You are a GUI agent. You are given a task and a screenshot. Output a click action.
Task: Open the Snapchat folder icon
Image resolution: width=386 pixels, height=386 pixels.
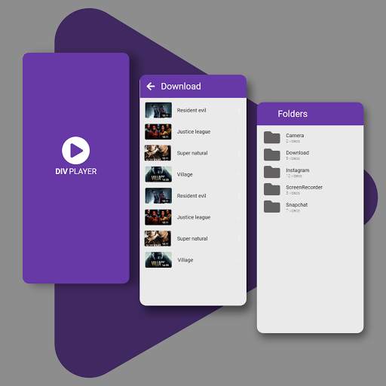tap(272, 207)
